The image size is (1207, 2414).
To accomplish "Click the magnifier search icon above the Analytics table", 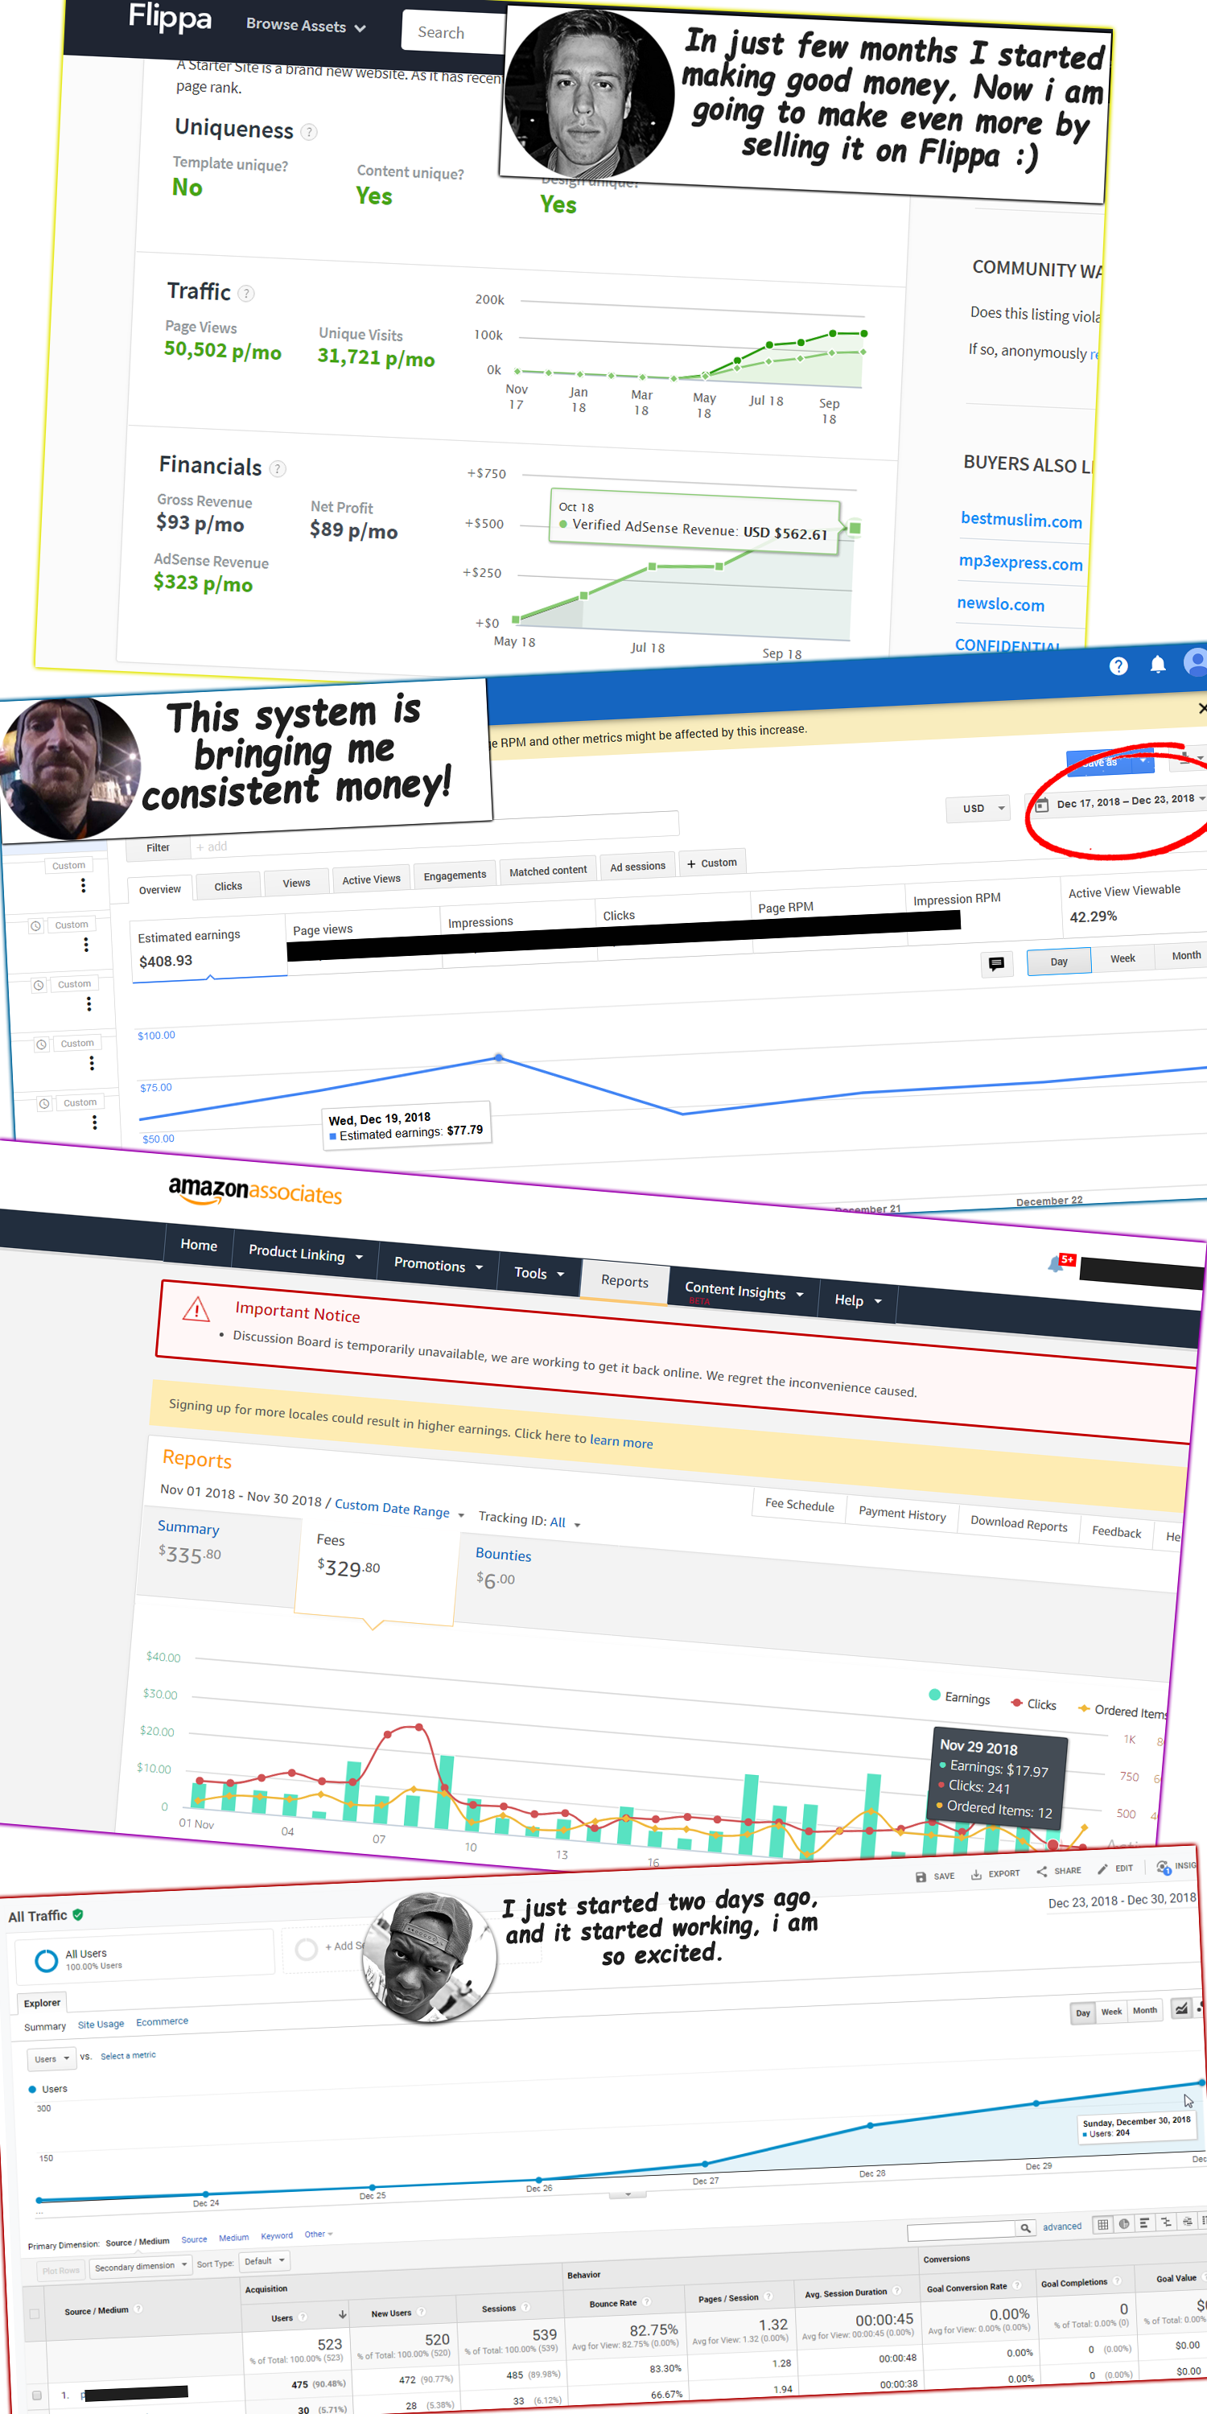I will pyautogui.click(x=1025, y=2227).
